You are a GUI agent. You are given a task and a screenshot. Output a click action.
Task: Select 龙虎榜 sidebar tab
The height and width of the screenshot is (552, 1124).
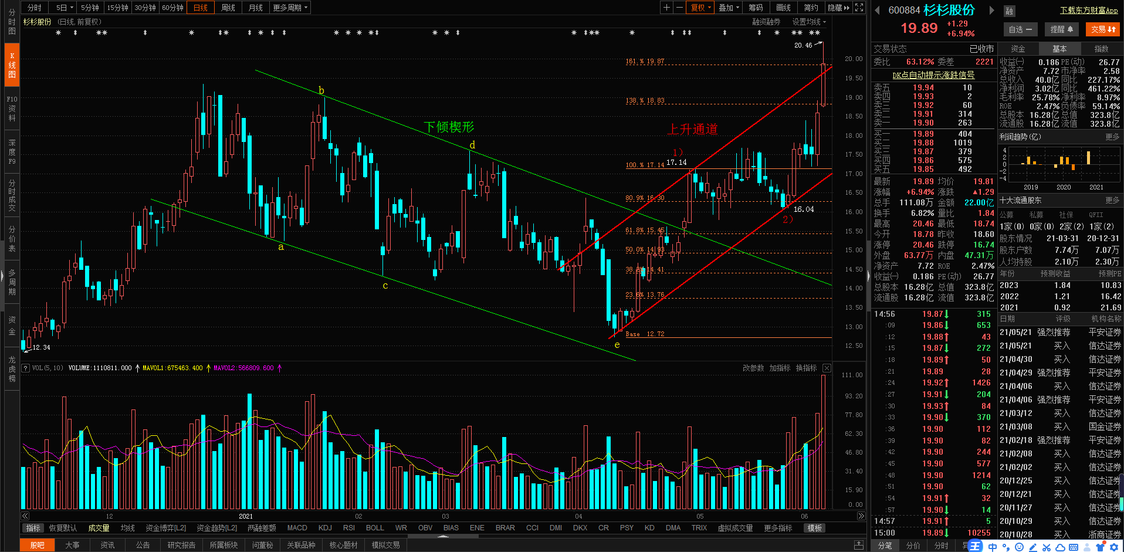coord(12,369)
